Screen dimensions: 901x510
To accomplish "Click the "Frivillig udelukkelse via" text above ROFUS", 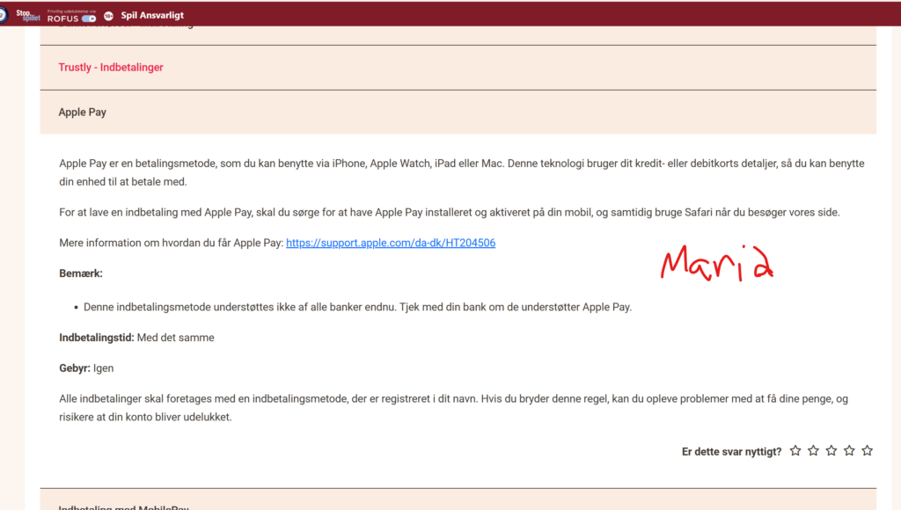I will [x=72, y=10].
